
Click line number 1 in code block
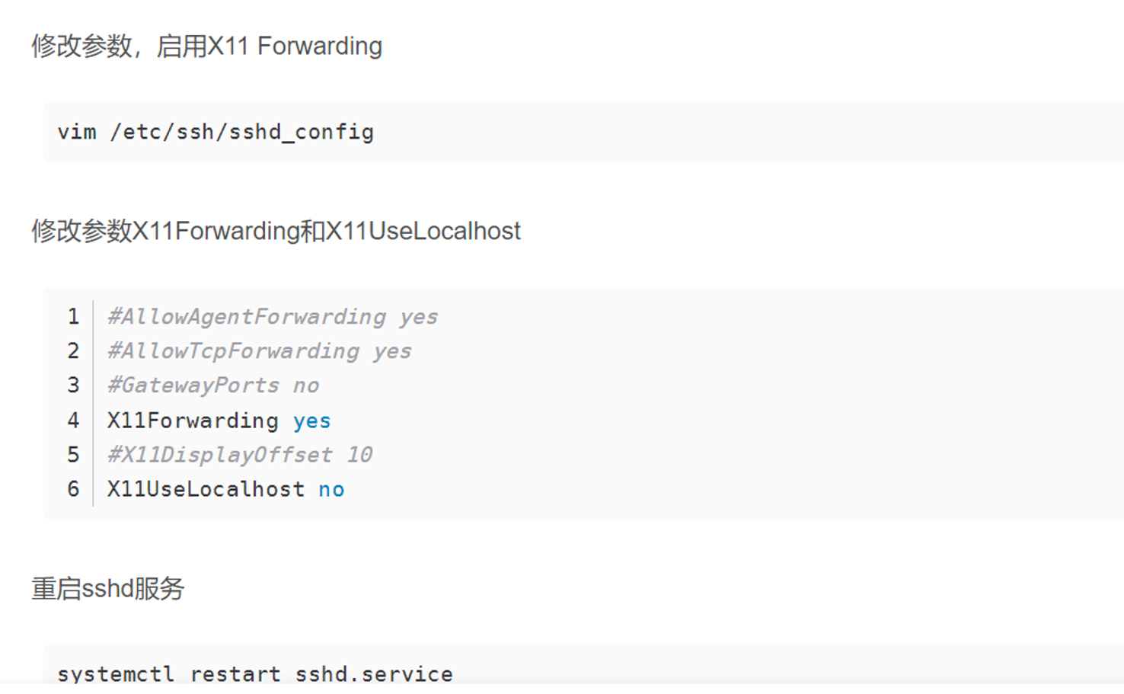pyautogui.click(x=73, y=317)
